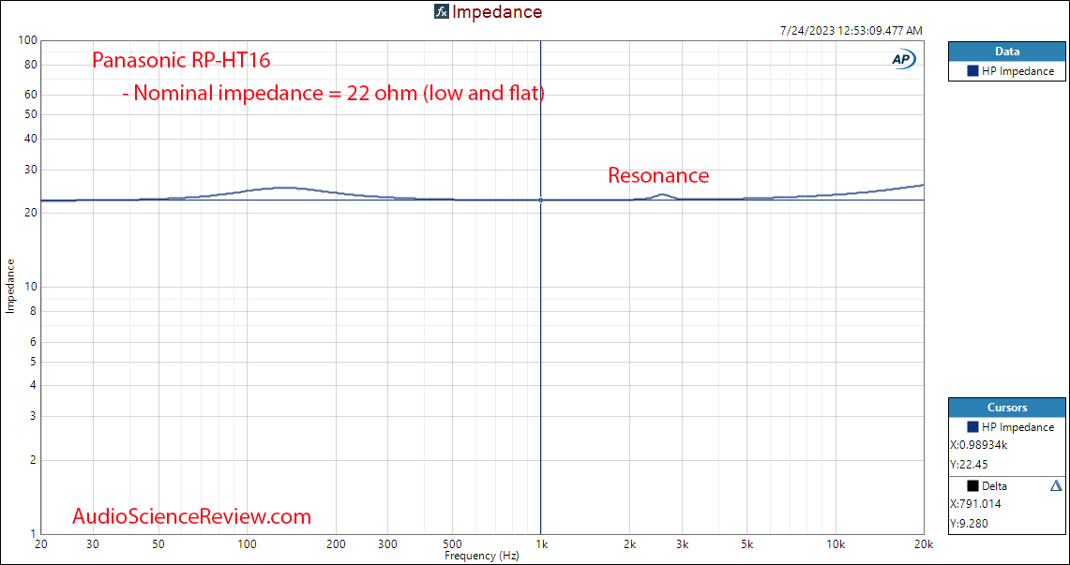Click the 30 tick on impedance axis
Image resolution: width=1070 pixels, height=565 pixels.
[30, 170]
